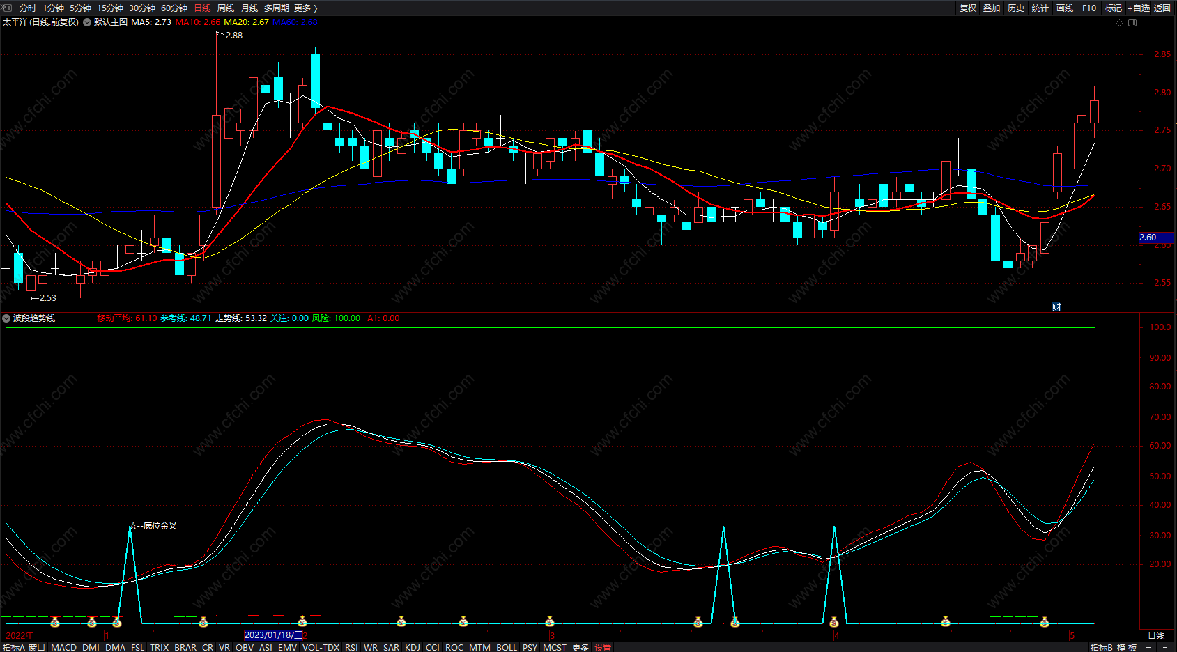Toggle the side panel layout icon
Screen dimensions: 1177x652
click(x=1132, y=22)
